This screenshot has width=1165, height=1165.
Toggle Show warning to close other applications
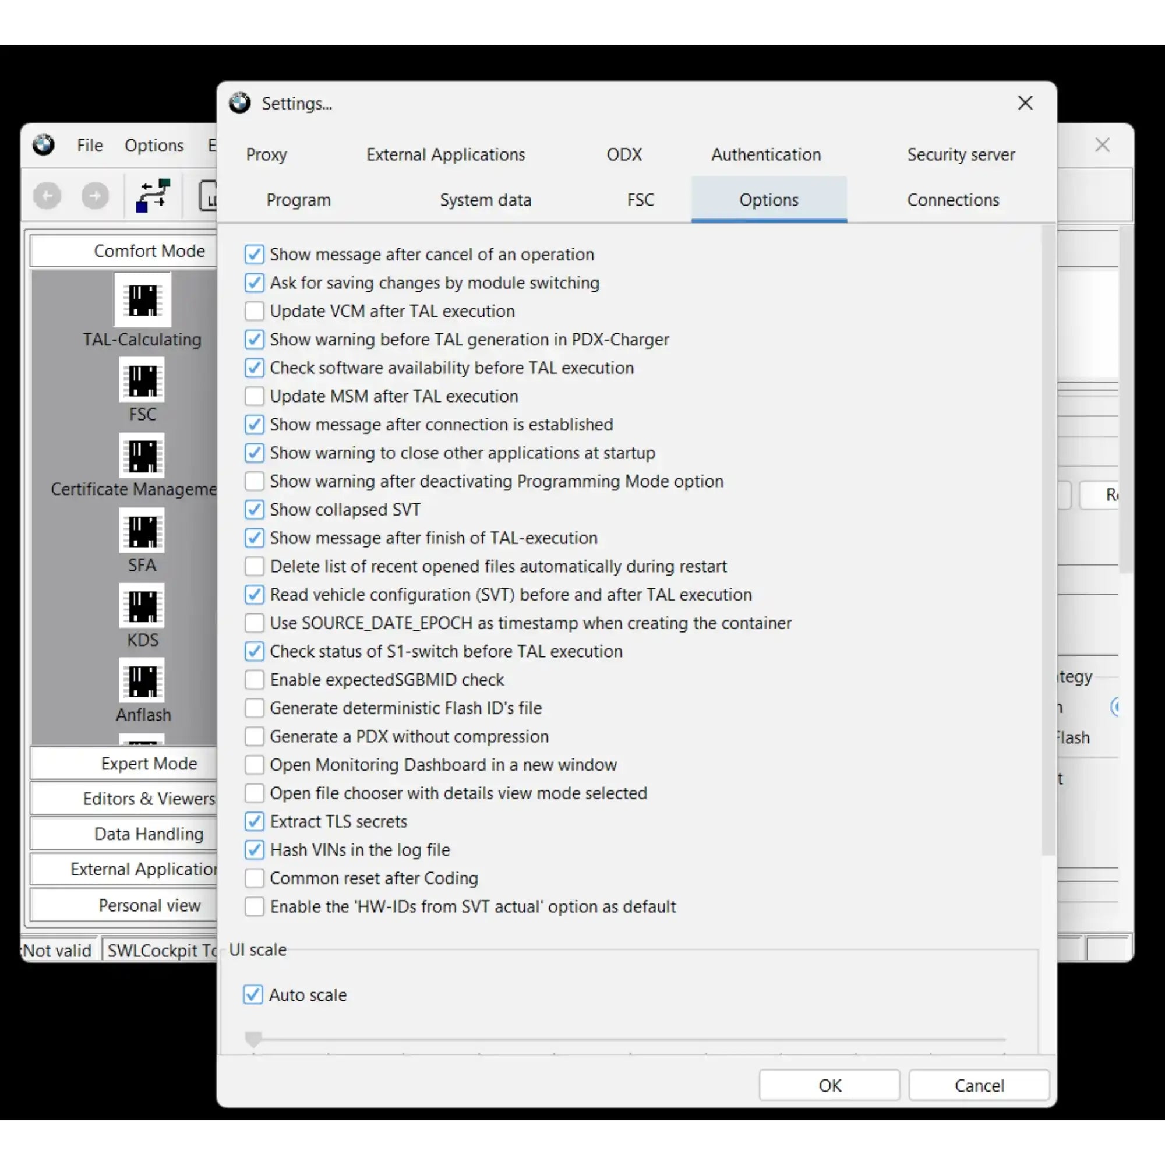point(255,453)
